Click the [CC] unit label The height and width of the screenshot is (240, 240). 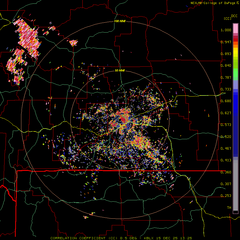pyautogui.click(x=227, y=18)
